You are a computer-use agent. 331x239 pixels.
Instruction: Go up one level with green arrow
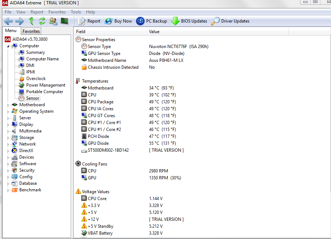pyautogui.click(x=32, y=21)
